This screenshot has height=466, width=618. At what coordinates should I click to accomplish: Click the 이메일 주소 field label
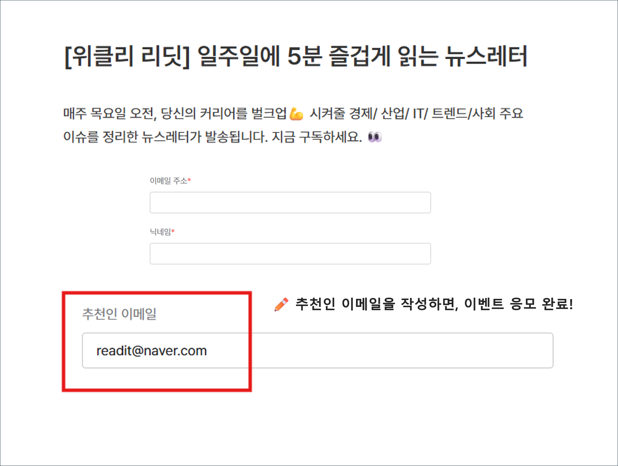pos(168,181)
